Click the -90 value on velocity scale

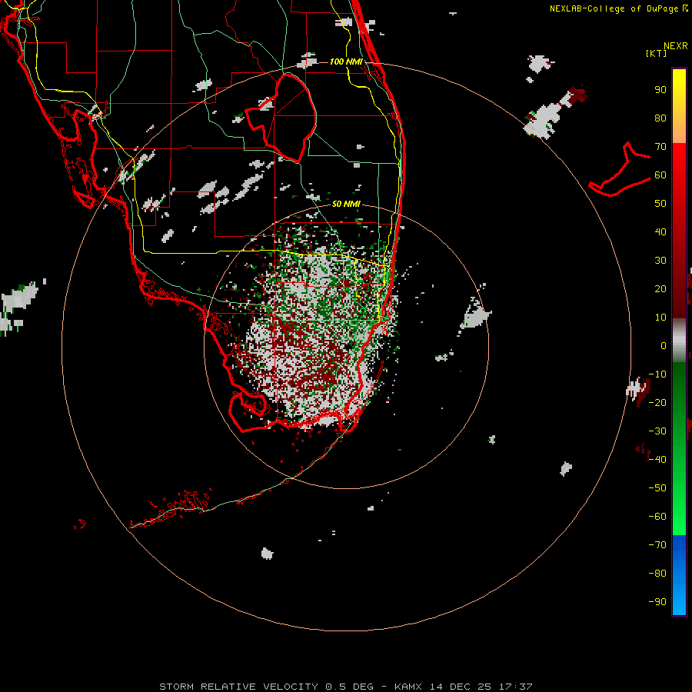(x=657, y=602)
